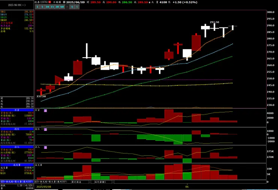The image size is (278, 190).
Task: Click the SMA60 value 246.59
Action: [x=28, y=20]
